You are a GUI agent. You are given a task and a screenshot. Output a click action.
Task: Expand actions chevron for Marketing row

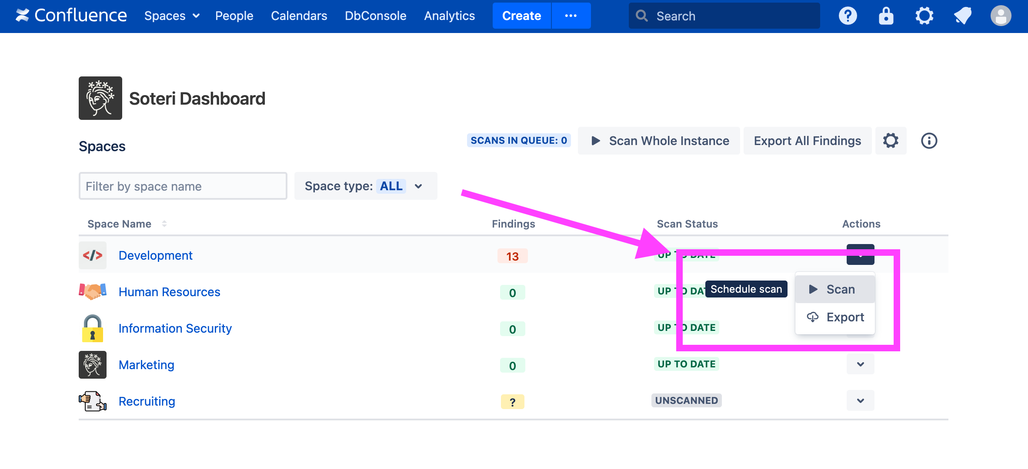pos(860,364)
